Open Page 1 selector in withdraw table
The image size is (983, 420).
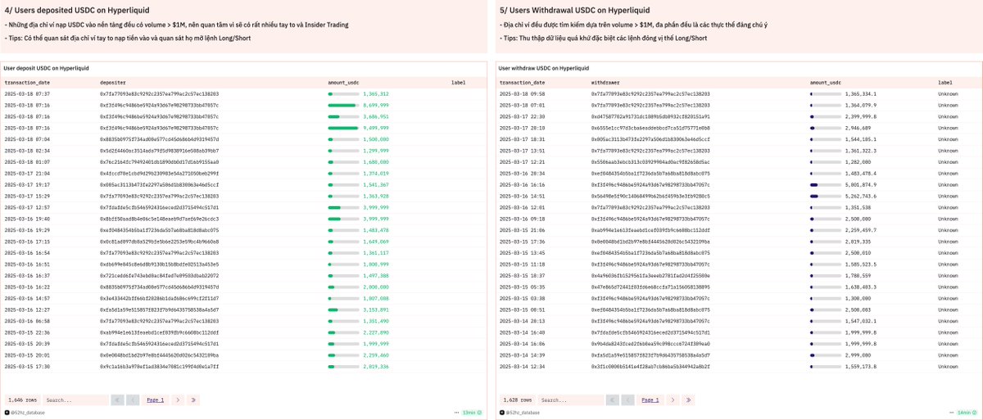pos(650,400)
